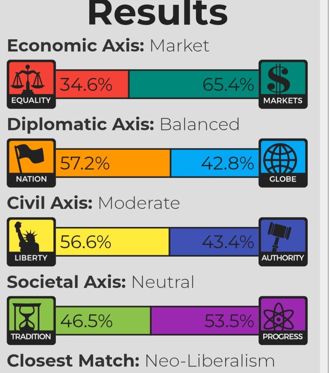329x373 pixels.
Task: Click the teal 65.4% markets bar
Action: tap(193, 84)
